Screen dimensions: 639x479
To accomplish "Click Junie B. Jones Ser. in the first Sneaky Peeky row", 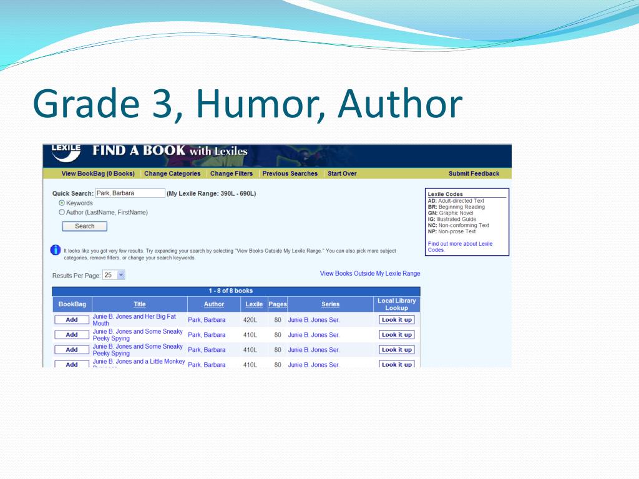I will (x=314, y=335).
